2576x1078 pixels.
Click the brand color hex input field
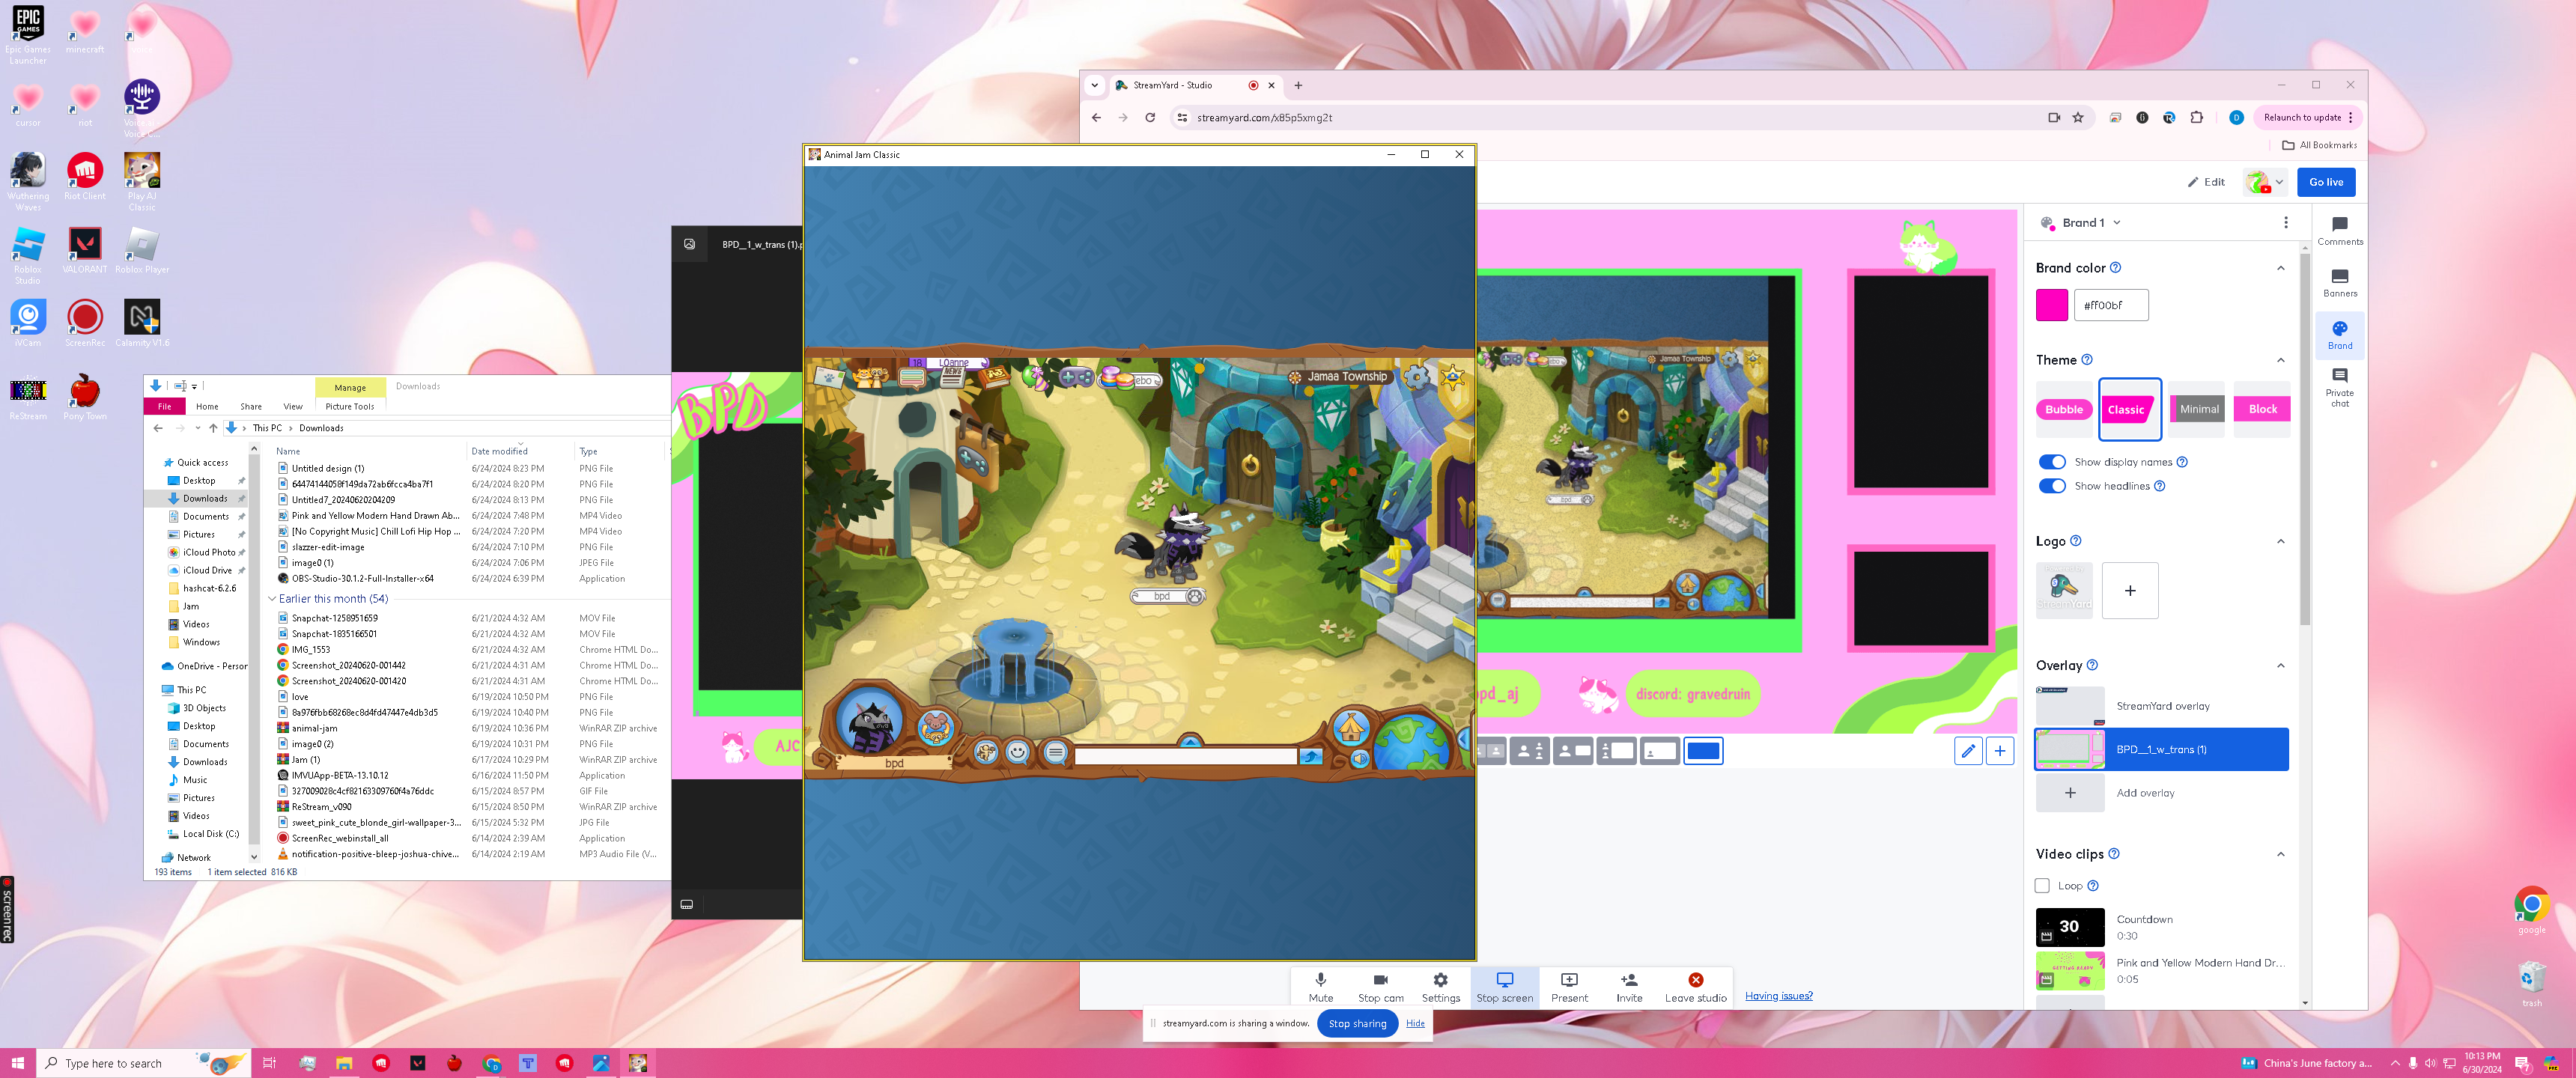click(x=2110, y=305)
